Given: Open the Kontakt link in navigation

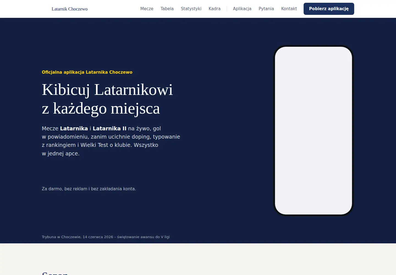Looking at the screenshot, I should coord(289,9).
